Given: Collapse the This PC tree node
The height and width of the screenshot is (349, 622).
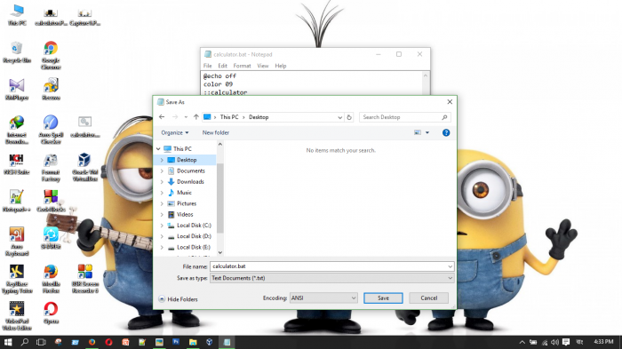Looking at the screenshot, I should pos(158,148).
